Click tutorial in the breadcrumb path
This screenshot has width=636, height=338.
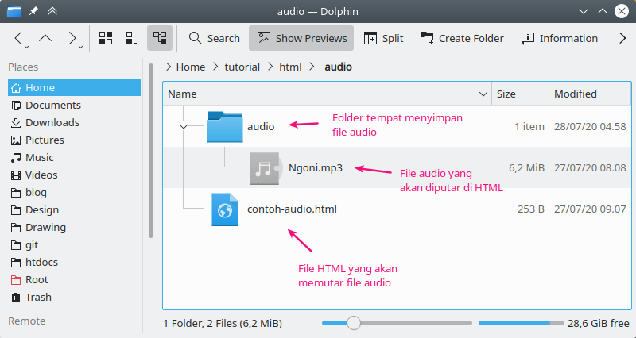[x=242, y=67]
